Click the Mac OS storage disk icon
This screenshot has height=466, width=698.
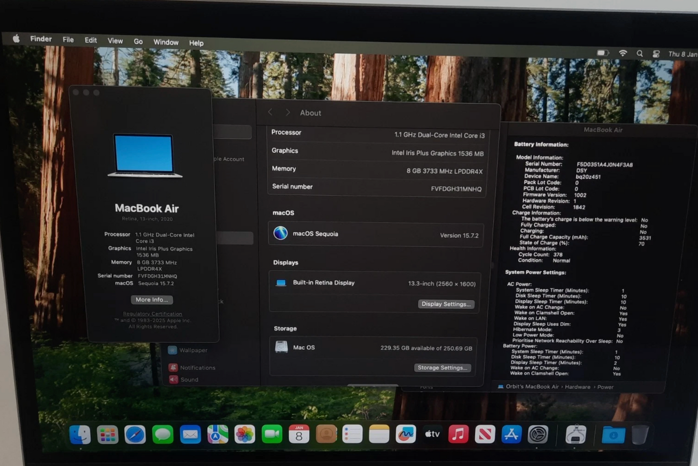click(x=281, y=347)
